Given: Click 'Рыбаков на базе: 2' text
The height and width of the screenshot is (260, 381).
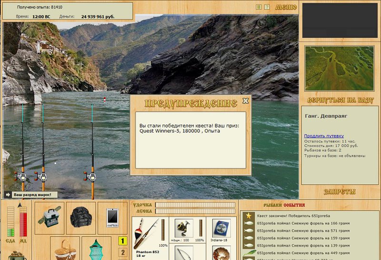Looking at the screenshot, I should click(x=323, y=150).
